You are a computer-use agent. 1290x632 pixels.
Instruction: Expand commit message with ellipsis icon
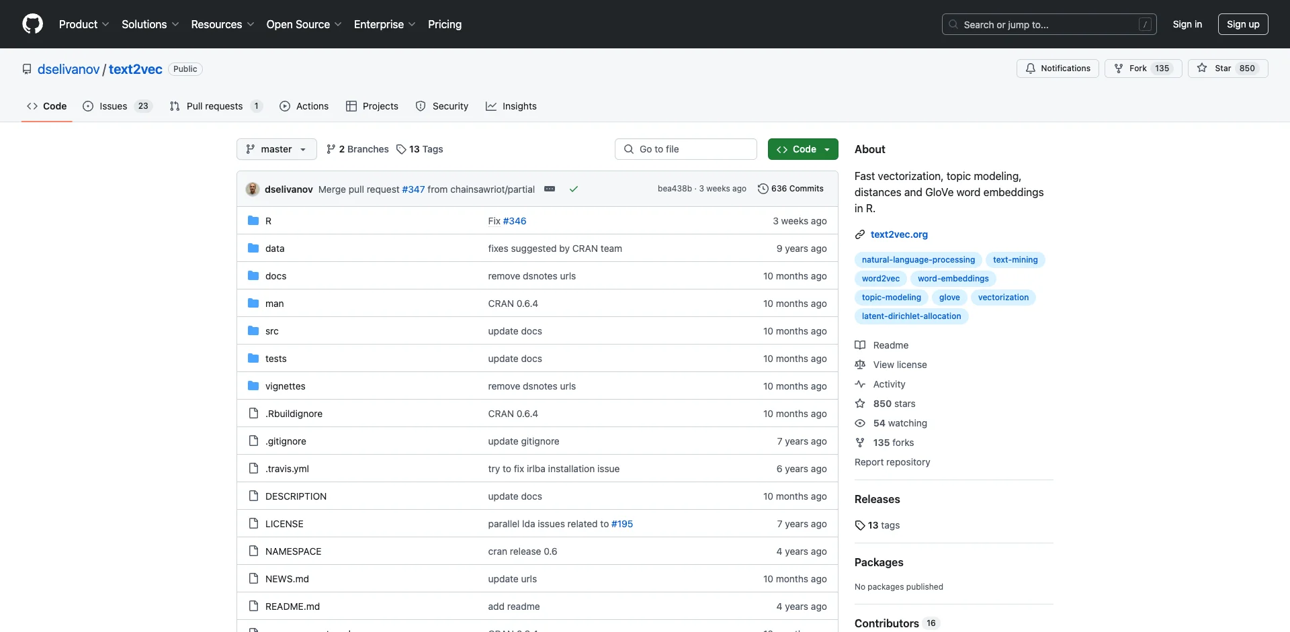(x=550, y=189)
